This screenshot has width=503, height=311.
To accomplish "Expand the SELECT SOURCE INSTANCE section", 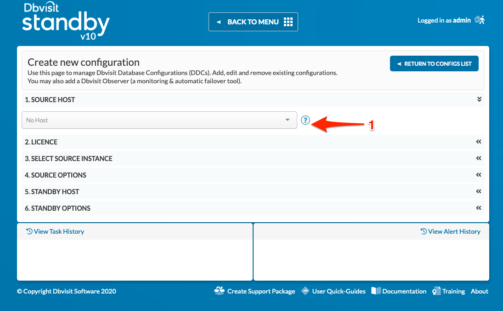I will pyautogui.click(x=478, y=158).
